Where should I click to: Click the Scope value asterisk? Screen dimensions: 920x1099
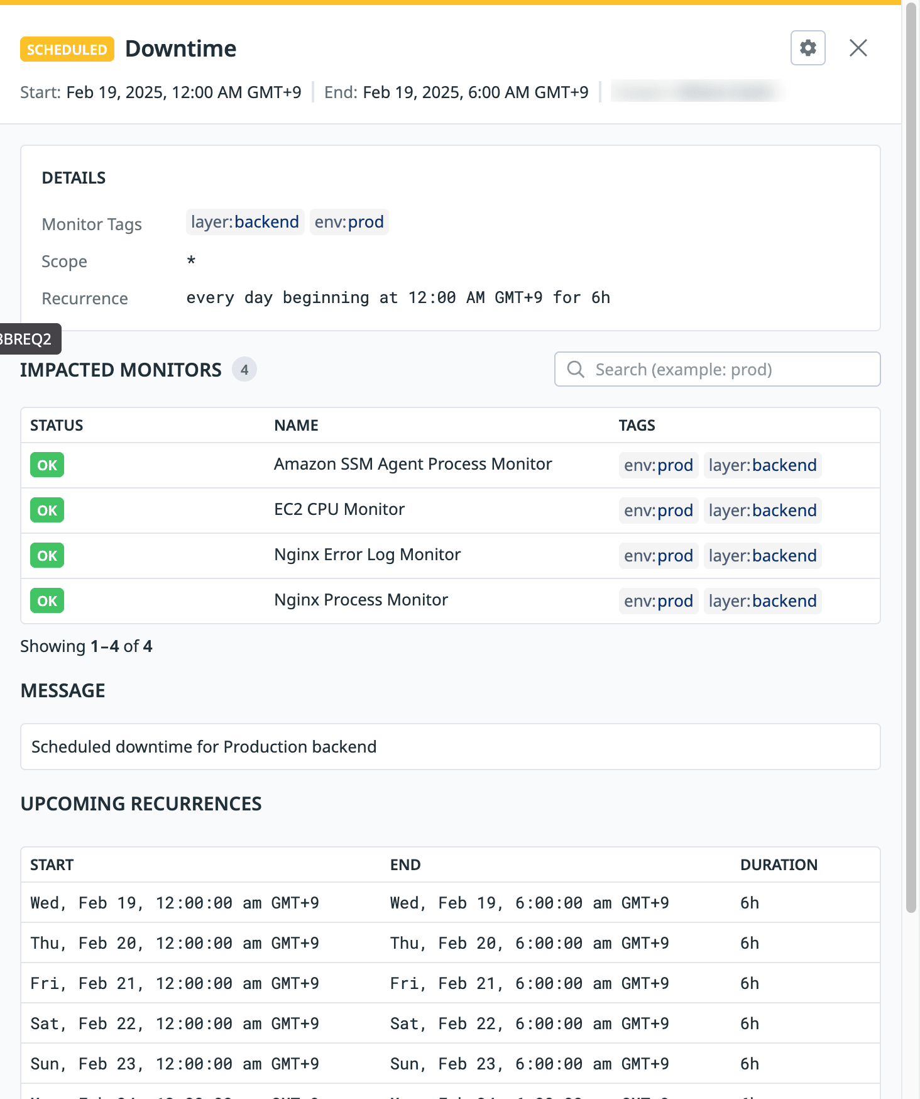click(x=191, y=260)
